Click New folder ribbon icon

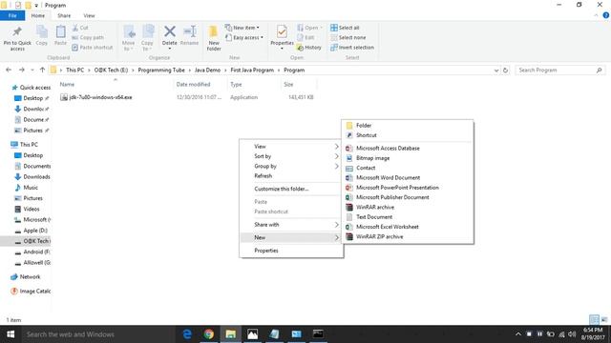[x=214, y=31]
